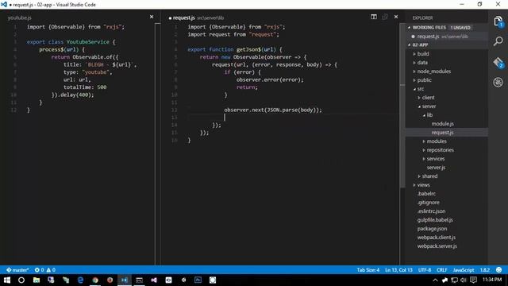The image size is (508, 286).
Task: Open the command prompt on the taskbar
Action: click(140, 280)
